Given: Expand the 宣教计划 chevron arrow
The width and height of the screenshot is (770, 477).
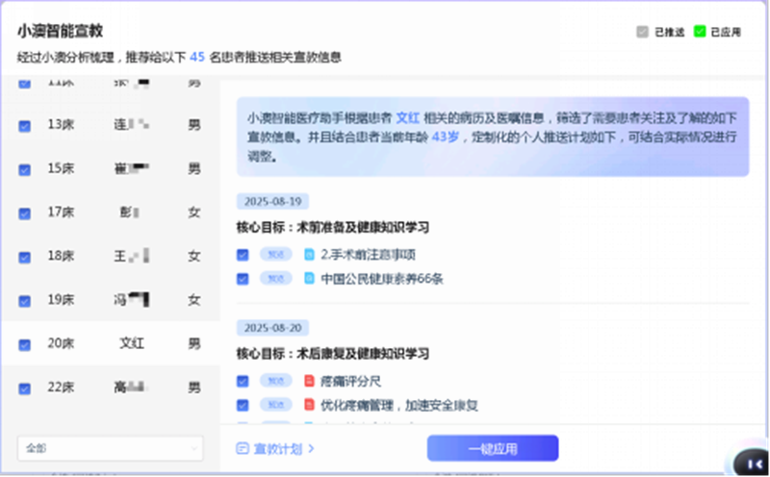Looking at the screenshot, I should 312,448.
